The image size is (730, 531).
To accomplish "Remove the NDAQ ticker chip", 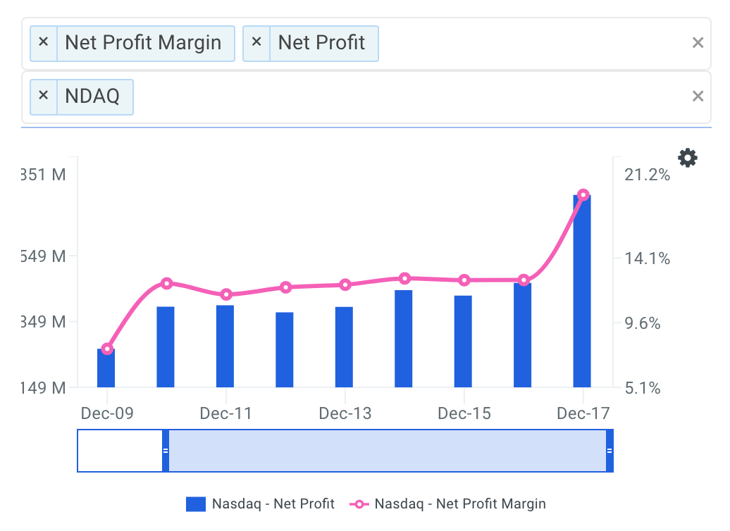I will (43, 96).
